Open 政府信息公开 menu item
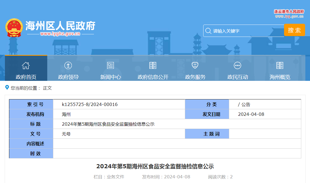This screenshot has height=183, width=310. point(153,77)
